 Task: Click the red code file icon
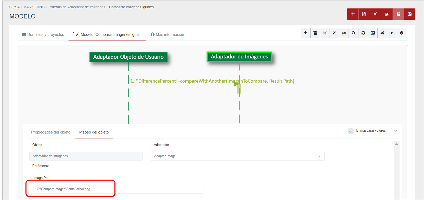point(364,14)
